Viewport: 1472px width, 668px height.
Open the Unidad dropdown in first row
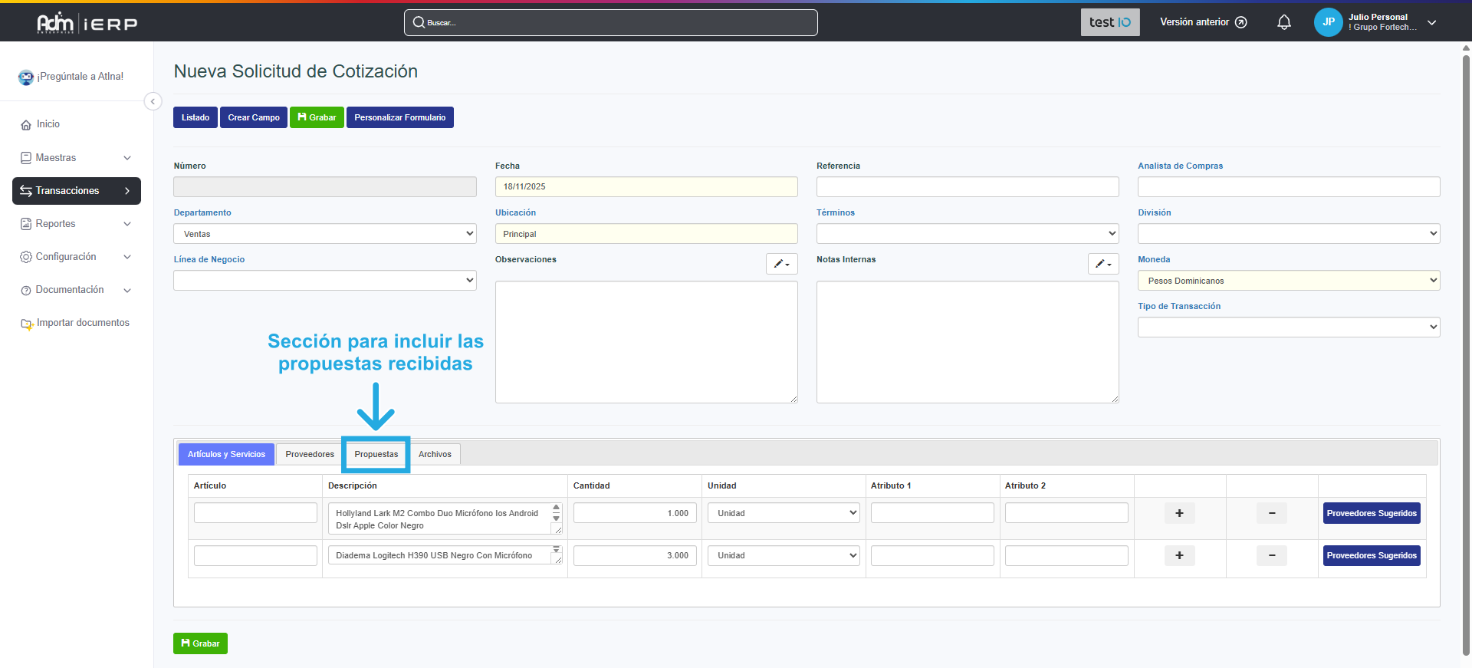tap(784, 513)
